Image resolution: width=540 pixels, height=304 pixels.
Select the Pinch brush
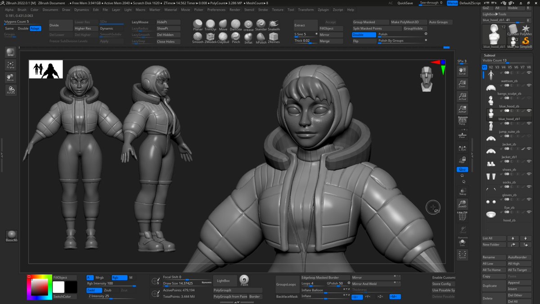click(x=236, y=38)
